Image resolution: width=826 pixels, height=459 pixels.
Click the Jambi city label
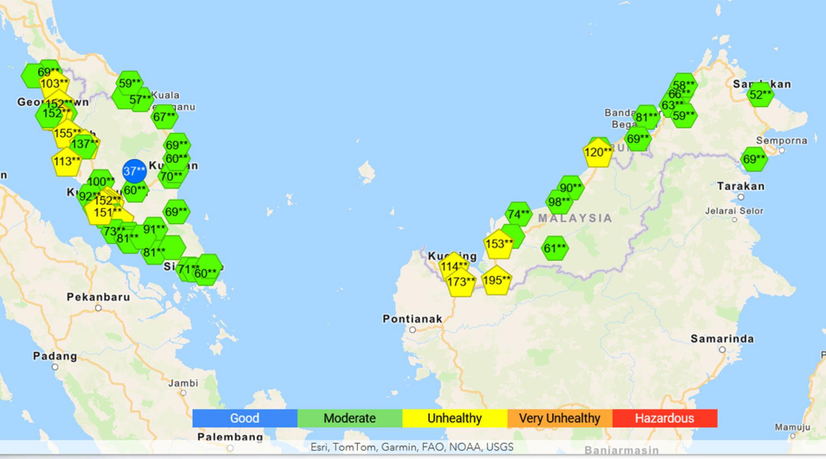click(x=183, y=383)
